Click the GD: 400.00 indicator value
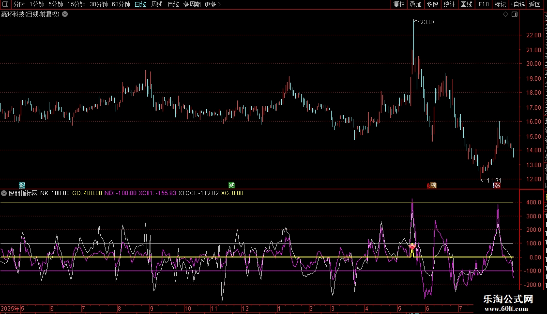The width and height of the screenshot is (547, 314). point(87,193)
